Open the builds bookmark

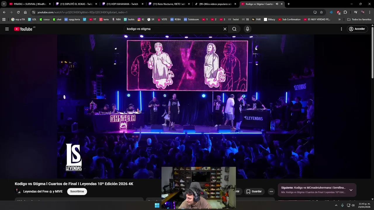pos(129,20)
